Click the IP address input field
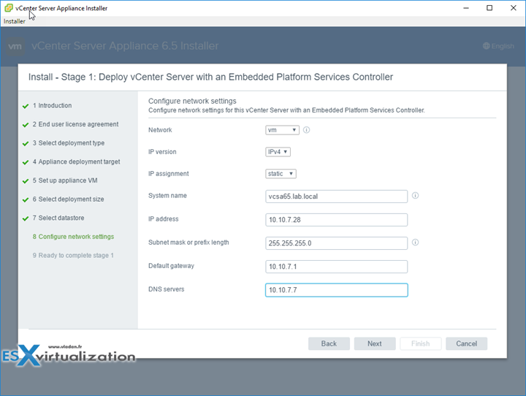This screenshot has width=526, height=396. coord(337,220)
